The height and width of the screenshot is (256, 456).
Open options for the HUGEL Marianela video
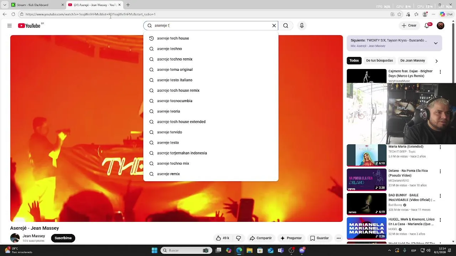440,220
